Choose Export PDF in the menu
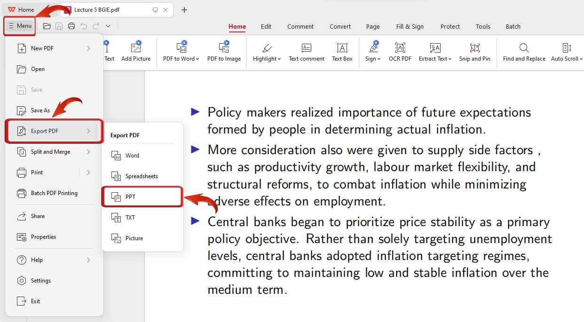 (x=54, y=131)
